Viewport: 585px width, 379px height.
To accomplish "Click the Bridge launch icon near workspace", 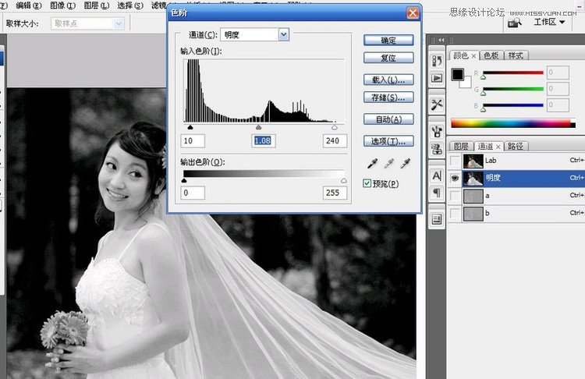I will [x=515, y=23].
